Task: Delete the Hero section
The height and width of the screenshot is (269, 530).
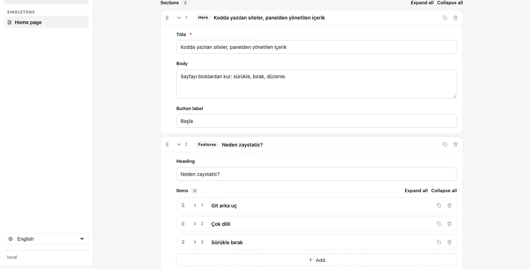Action: coord(455,18)
